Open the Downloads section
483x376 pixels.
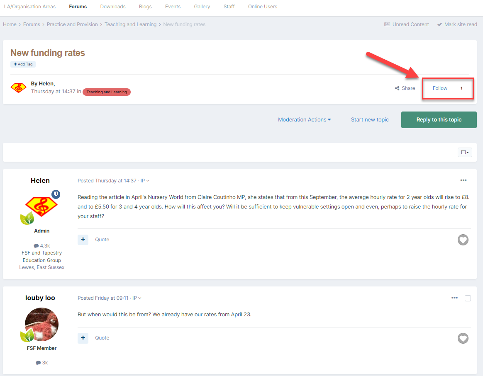point(113,7)
